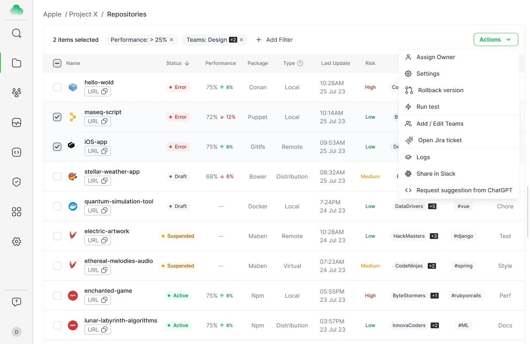Remove the Teams: Design filter
The width and height of the screenshot is (530, 344).
pyautogui.click(x=241, y=40)
